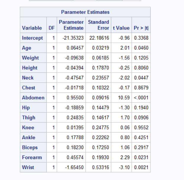Select the Wrist parameter estimate -1.65450
Screen dimensions: 184x180
coord(73,167)
